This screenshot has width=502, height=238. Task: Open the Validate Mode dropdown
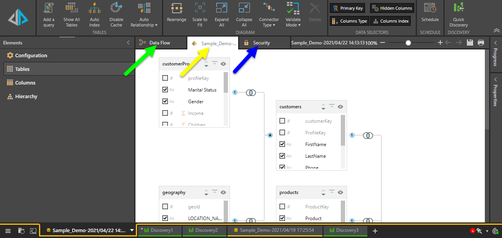[293, 15]
